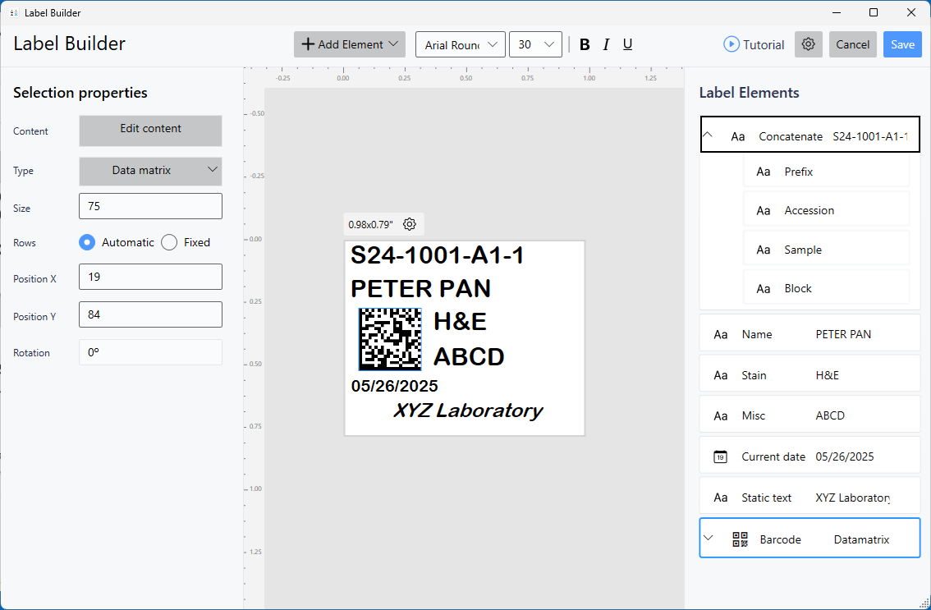The height and width of the screenshot is (610, 931).
Task: Select the Name element PETER PAN
Action: pyautogui.click(x=809, y=334)
